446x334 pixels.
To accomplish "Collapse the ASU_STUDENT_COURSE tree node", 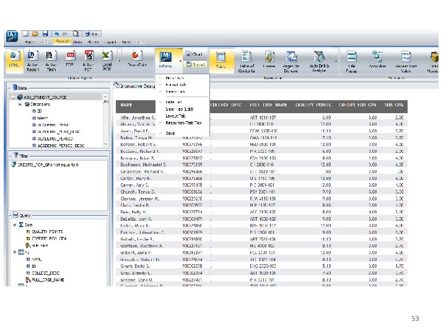I will (x=13, y=97).
